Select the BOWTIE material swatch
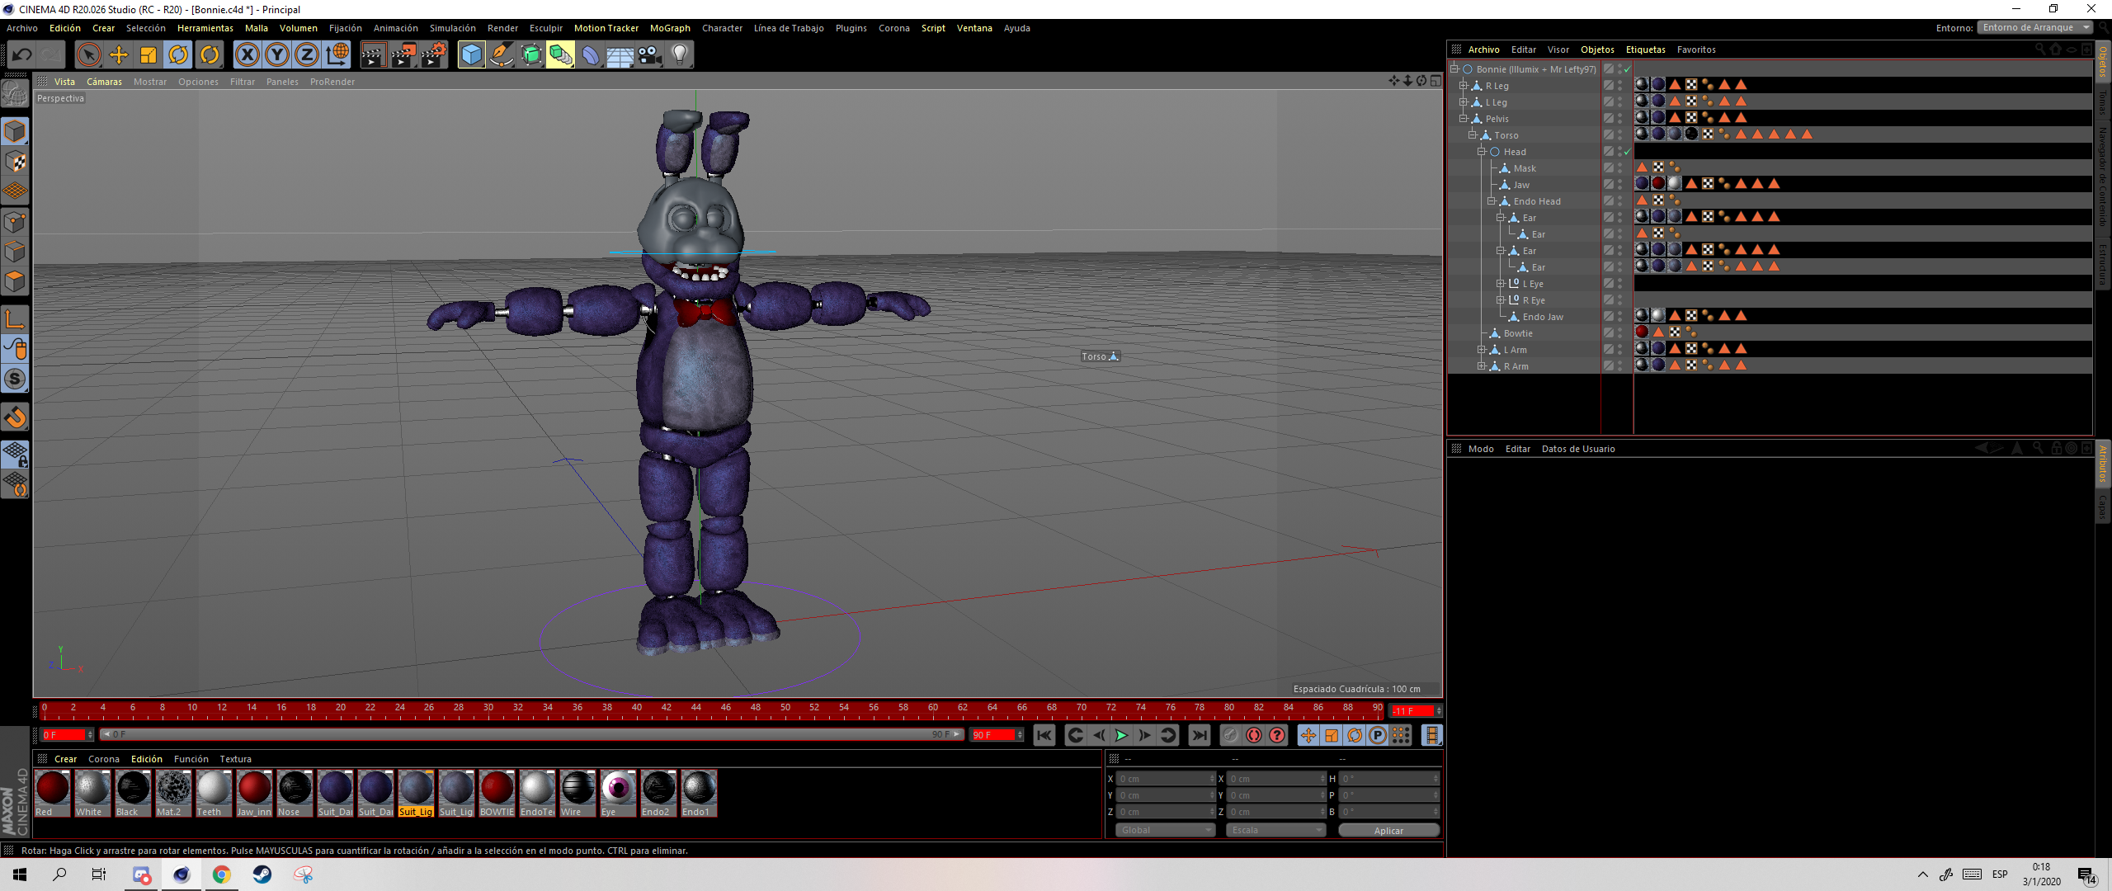This screenshot has height=891, width=2112. coord(497,793)
